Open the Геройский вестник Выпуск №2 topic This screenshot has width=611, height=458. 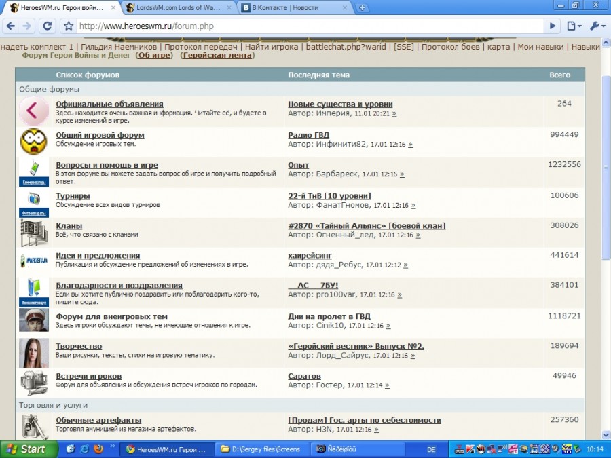pos(356,346)
